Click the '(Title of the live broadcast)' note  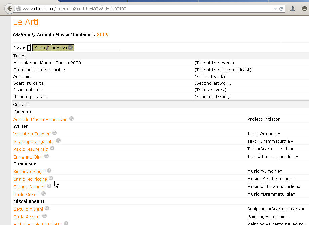[x=223, y=70]
